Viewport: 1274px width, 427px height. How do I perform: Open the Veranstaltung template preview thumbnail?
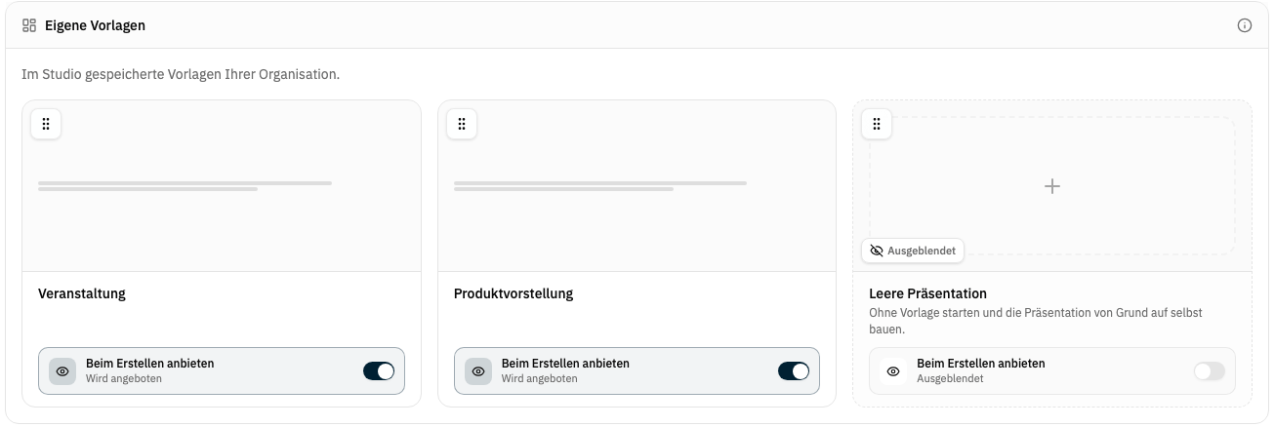(x=222, y=186)
